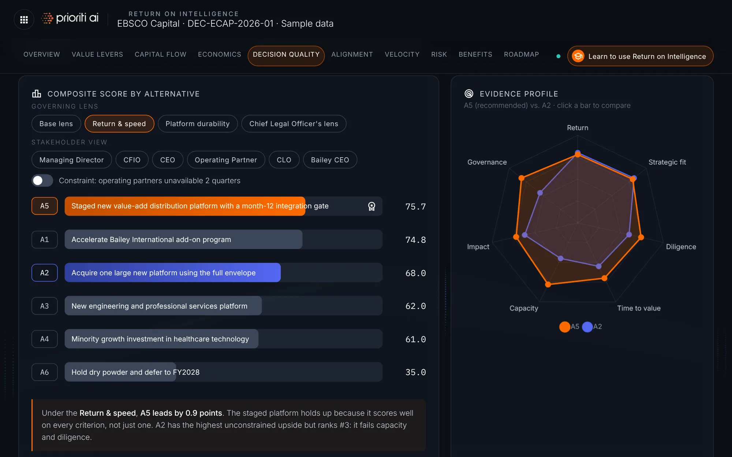Select the orange A5 legend marker
The image size is (732, 457).
coord(565,326)
